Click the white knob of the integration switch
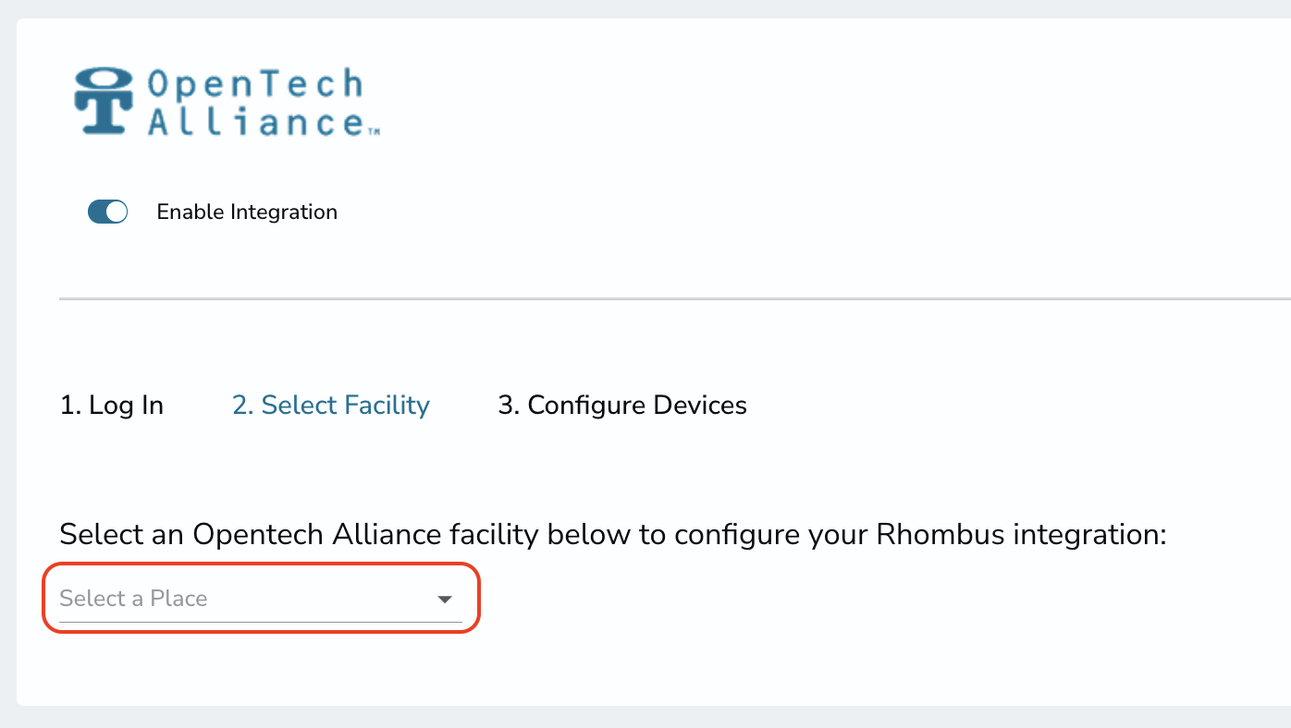 (x=117, y=212)
